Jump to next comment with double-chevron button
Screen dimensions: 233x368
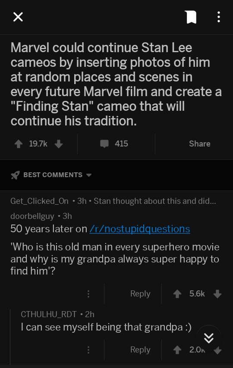[209, 338]
